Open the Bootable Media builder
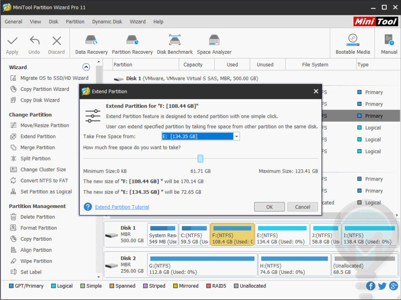 click(x=353, y=44)
